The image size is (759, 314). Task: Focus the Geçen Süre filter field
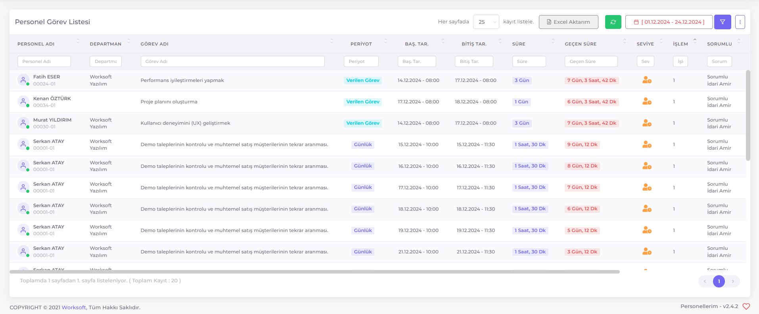[x=591, y=61]
